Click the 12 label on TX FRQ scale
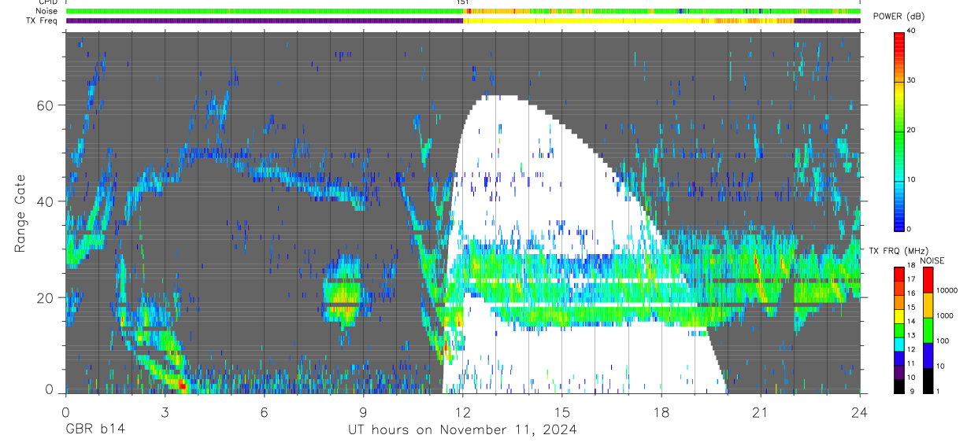Image resolution: width=967 pixels, height=446 pixels. pos(912,350)
